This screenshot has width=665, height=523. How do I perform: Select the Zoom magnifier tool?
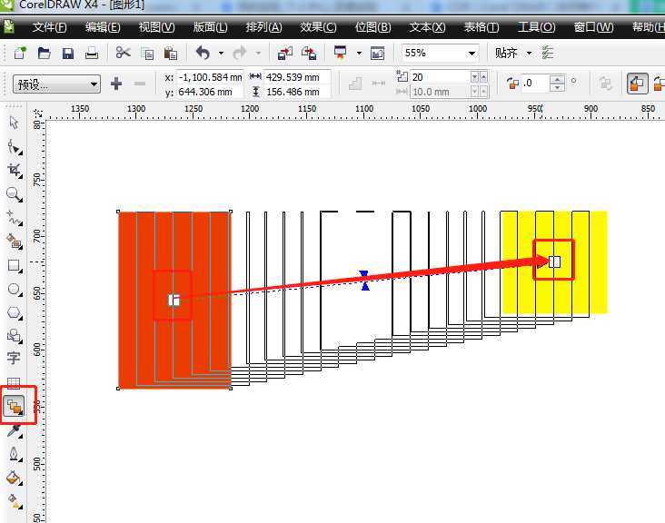(x=14, y=194)
